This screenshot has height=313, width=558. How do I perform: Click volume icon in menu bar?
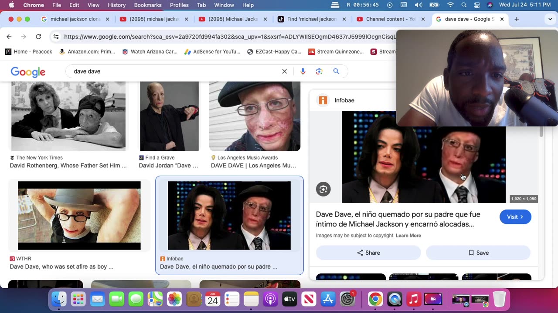[418, 5]
